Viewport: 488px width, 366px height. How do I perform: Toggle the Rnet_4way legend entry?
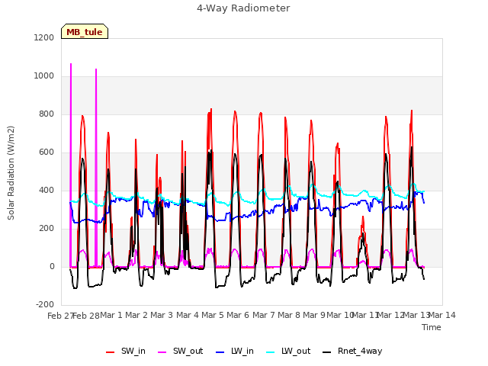352,351
